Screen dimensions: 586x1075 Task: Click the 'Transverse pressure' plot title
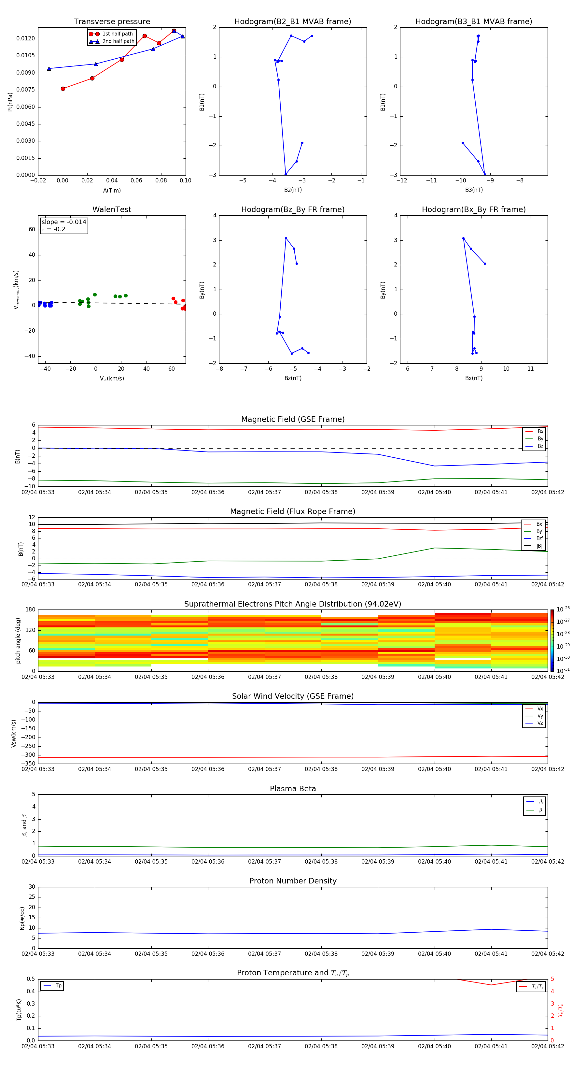click(112, 22)
